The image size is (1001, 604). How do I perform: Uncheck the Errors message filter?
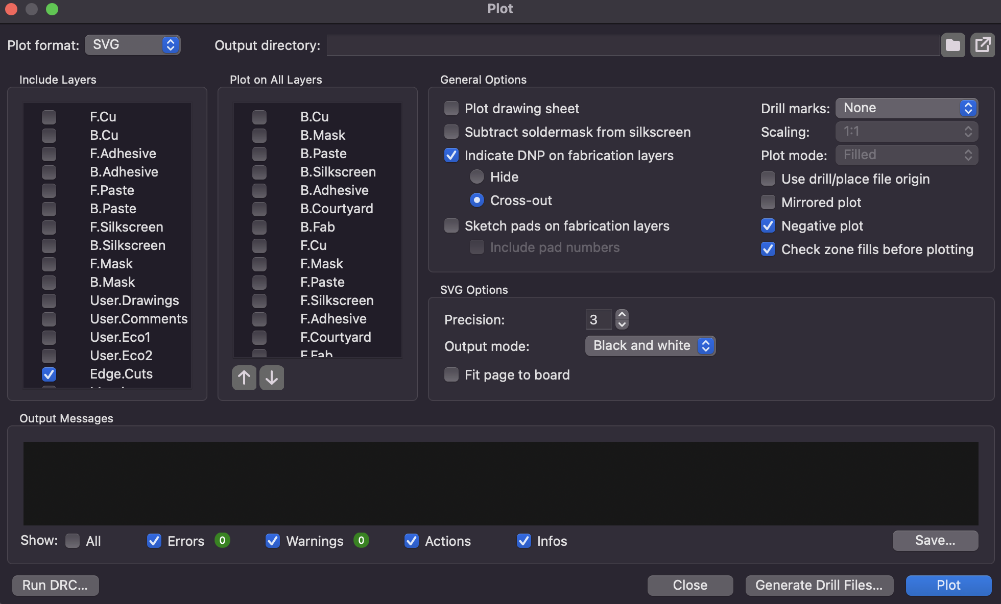154,541
